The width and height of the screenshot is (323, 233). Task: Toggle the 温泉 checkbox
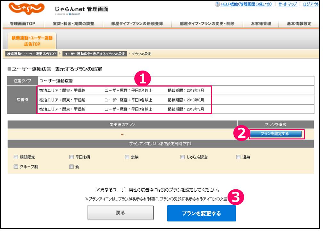tap(238, 157)
